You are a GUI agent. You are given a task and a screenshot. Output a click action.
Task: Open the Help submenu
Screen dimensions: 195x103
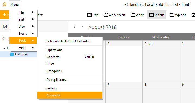[x=23, y=47]
